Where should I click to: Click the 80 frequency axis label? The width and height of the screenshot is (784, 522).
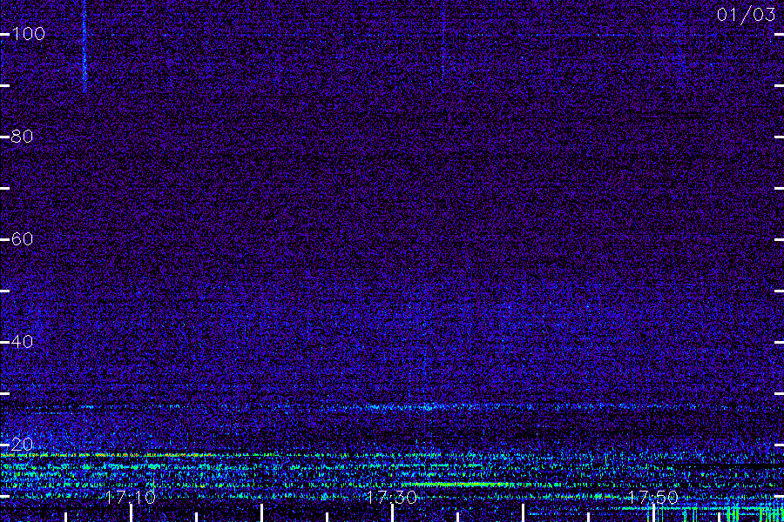(x=22, y=137)
